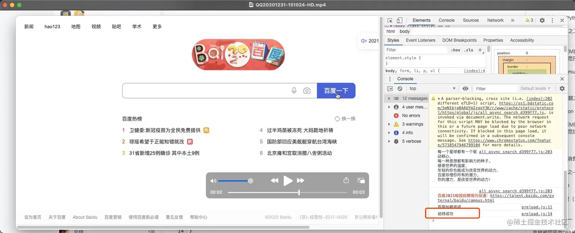Viewport: 575px width, 233px height.
Task: Open console settings gear icon
Action: (x=562, y=89)
